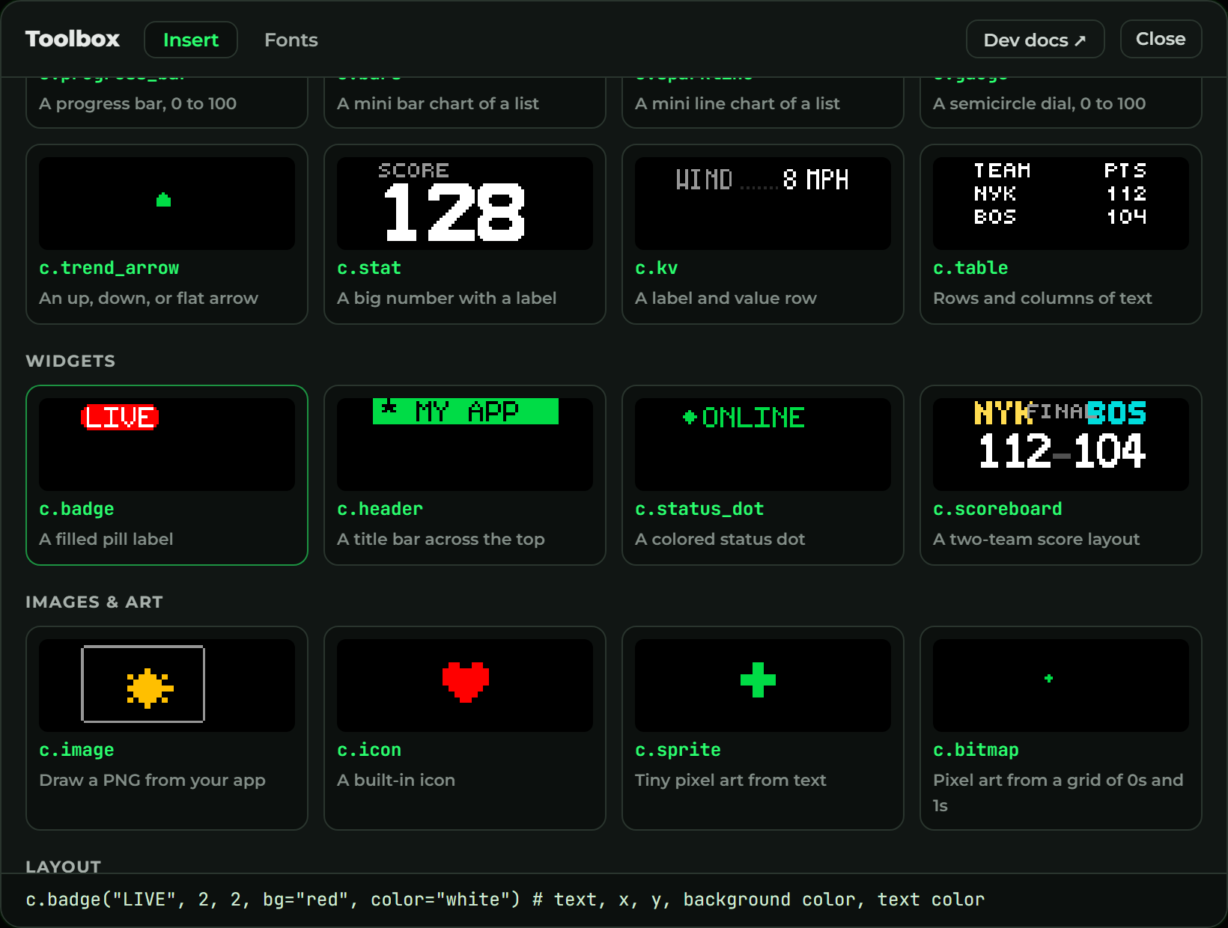
Task: Click 'A filled pill label' description
Action: pos(106,539)
